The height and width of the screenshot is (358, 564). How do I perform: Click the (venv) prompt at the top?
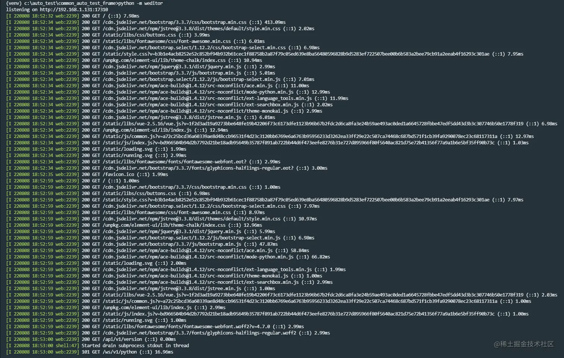(x=14, y=3)
